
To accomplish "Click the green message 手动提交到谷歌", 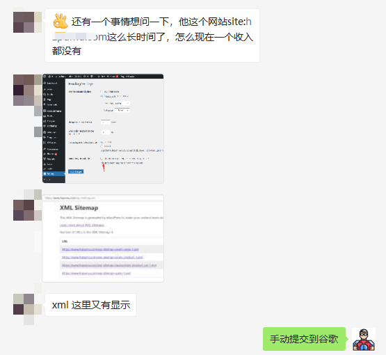I will pyautogui.click(x=304, y=339).
